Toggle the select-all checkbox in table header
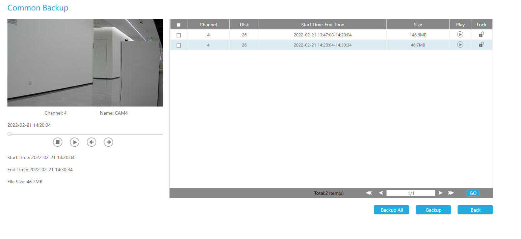This screenshot has height=239, width=521. point(179,25)
